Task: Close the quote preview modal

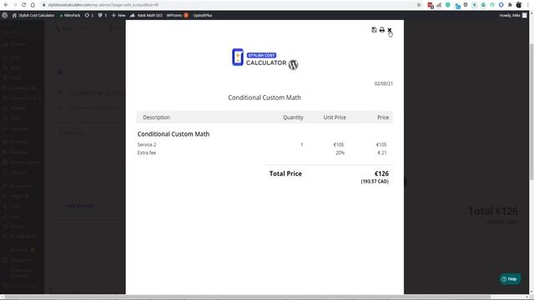Action: (390, 30)
